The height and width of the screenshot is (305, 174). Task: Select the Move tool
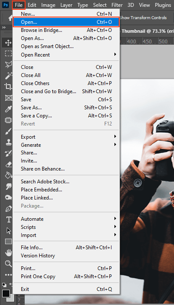click(9, 43)
